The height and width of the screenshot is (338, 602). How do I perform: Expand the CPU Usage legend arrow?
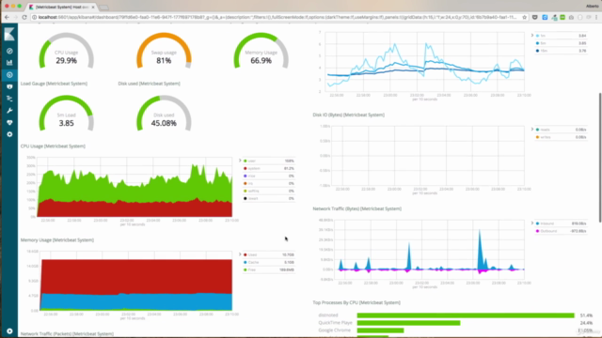(240, 161)
